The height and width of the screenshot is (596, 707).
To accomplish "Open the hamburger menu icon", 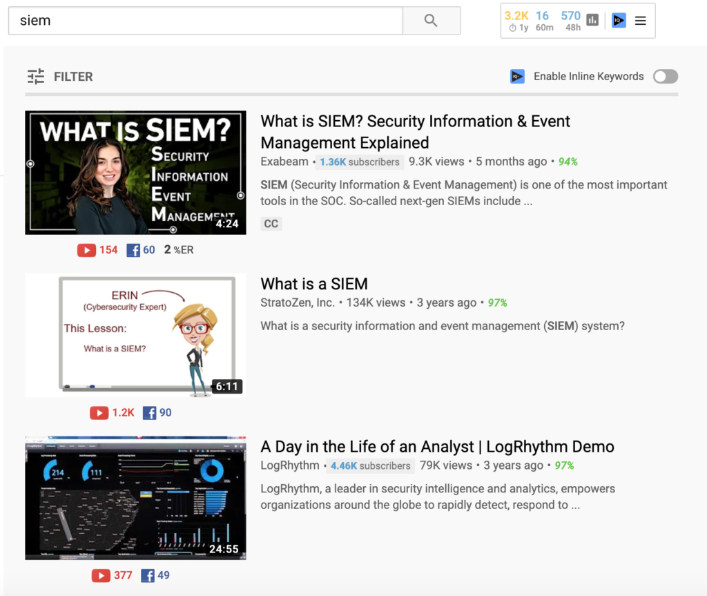I will coord(640,21).
